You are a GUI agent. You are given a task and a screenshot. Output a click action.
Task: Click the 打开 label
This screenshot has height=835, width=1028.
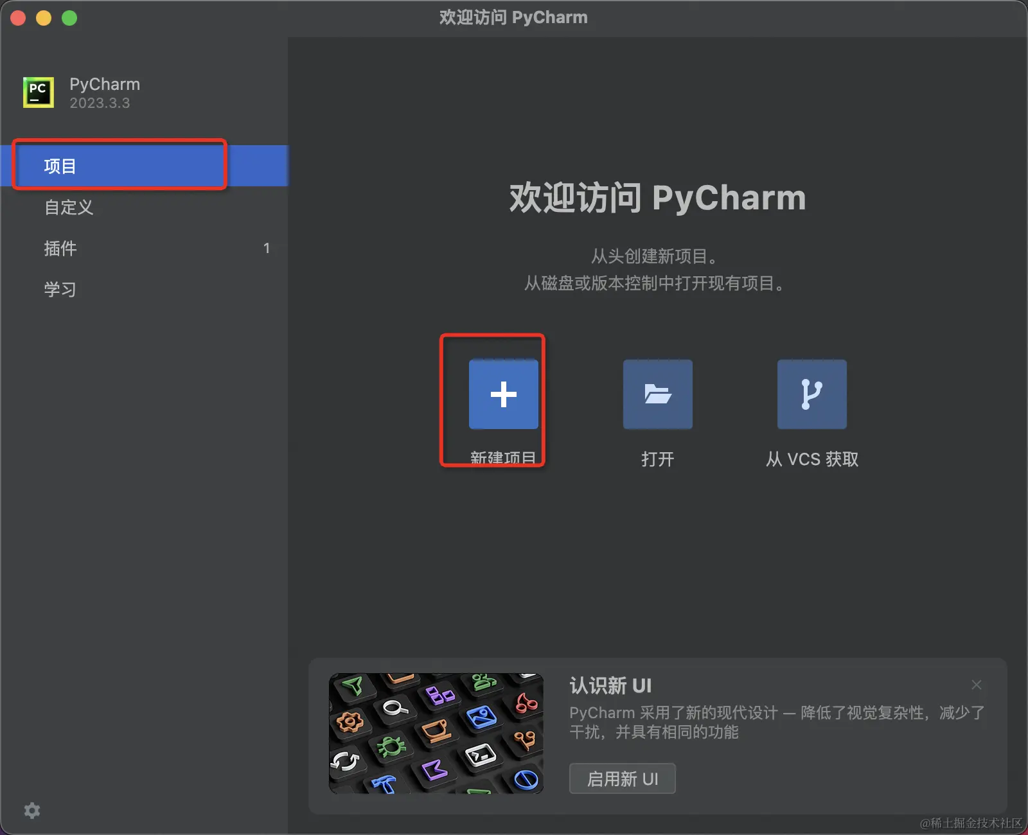click(658, 459)
